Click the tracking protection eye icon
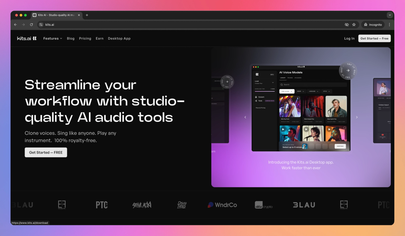 tap(347, 25)
